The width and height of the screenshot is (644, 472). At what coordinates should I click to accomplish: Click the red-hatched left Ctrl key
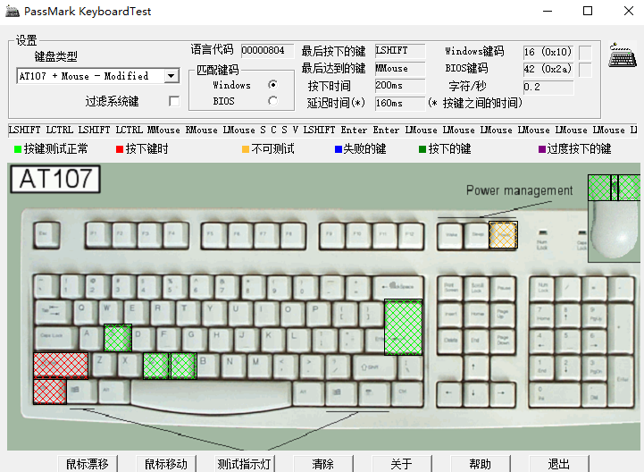tap(50, 392)
